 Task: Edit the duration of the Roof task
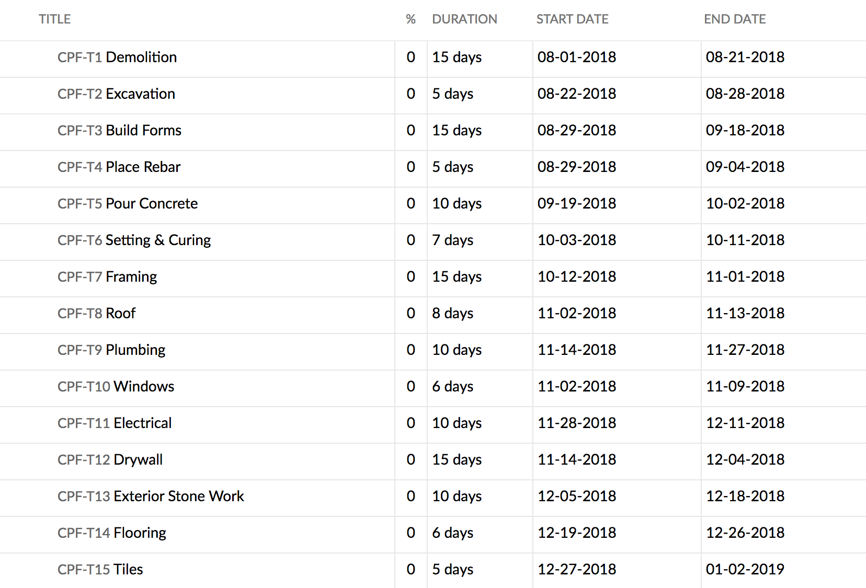tap(452, 314)
